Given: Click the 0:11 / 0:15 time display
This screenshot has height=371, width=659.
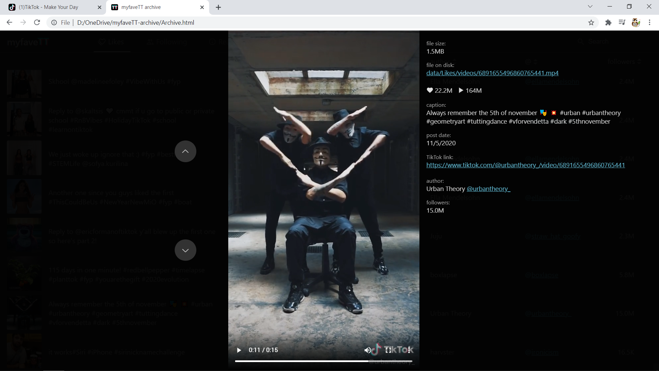Looking at the screenshot, I should (x=263, y=350).
